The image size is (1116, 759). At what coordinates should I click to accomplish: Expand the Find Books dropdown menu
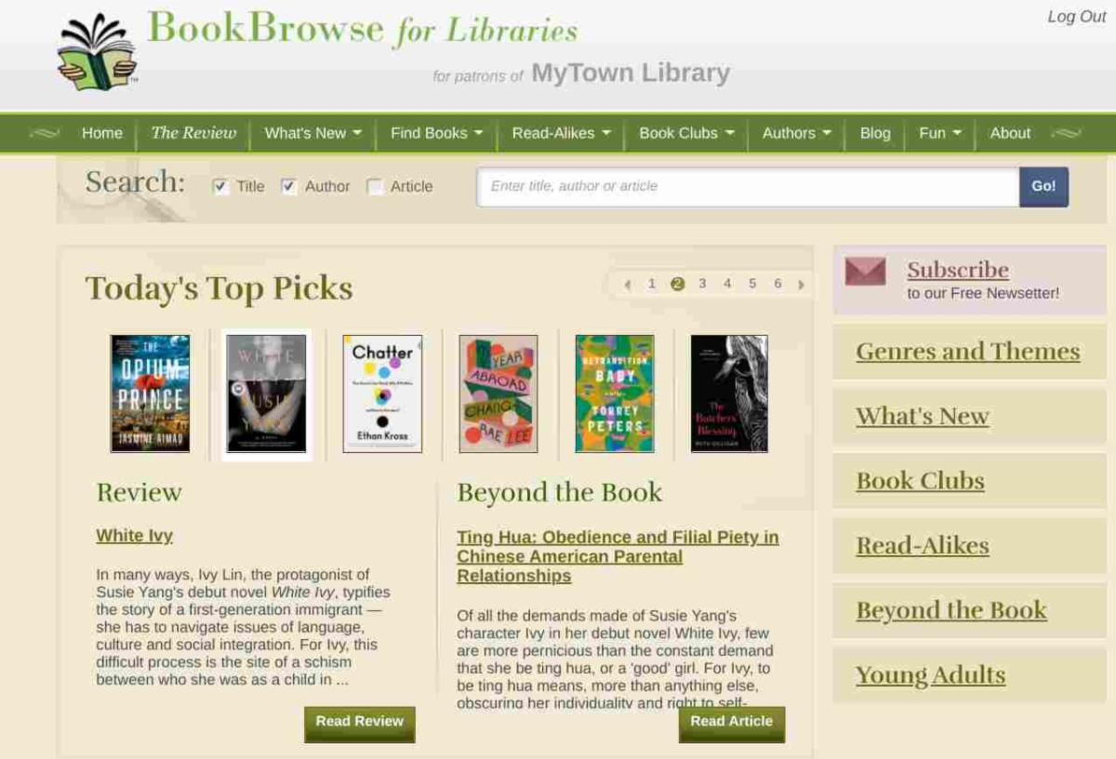click(437, 133)
